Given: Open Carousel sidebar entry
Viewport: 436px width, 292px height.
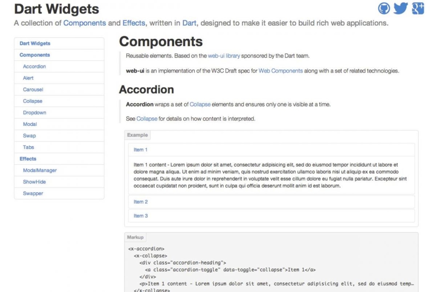Looking at the screenshot, I should [33, 90].
